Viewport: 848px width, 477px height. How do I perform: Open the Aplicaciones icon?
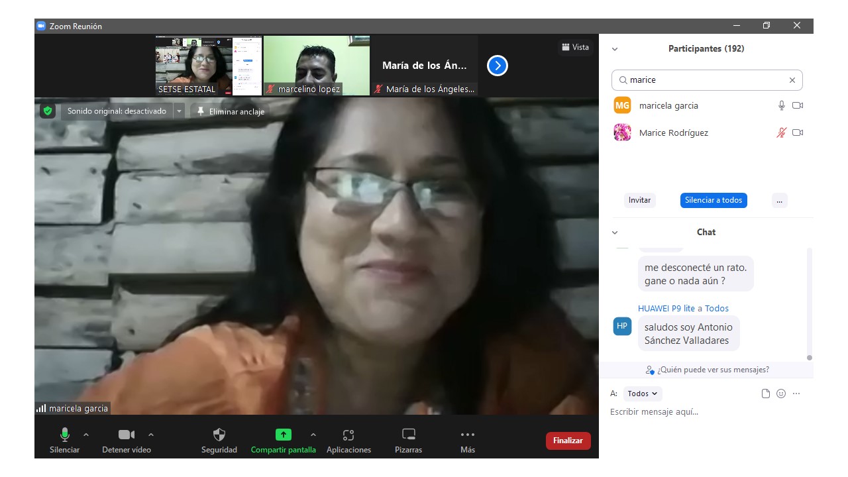point(348,435)
